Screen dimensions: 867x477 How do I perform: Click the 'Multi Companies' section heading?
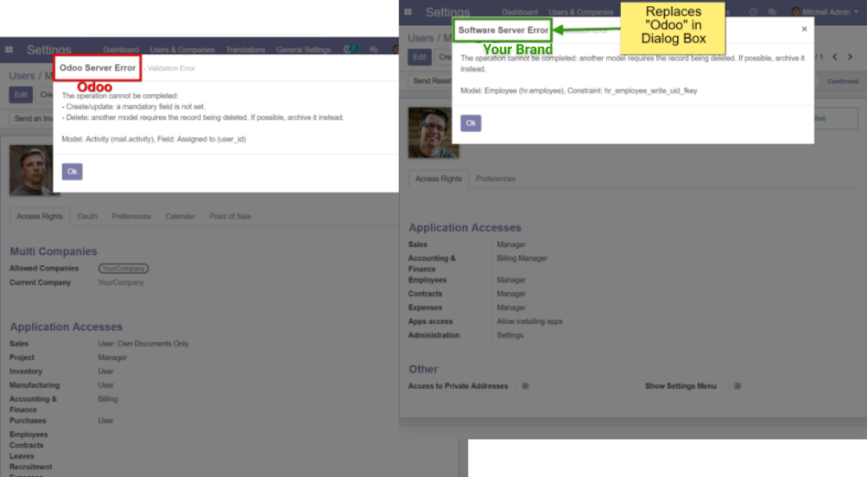point(53,251)
